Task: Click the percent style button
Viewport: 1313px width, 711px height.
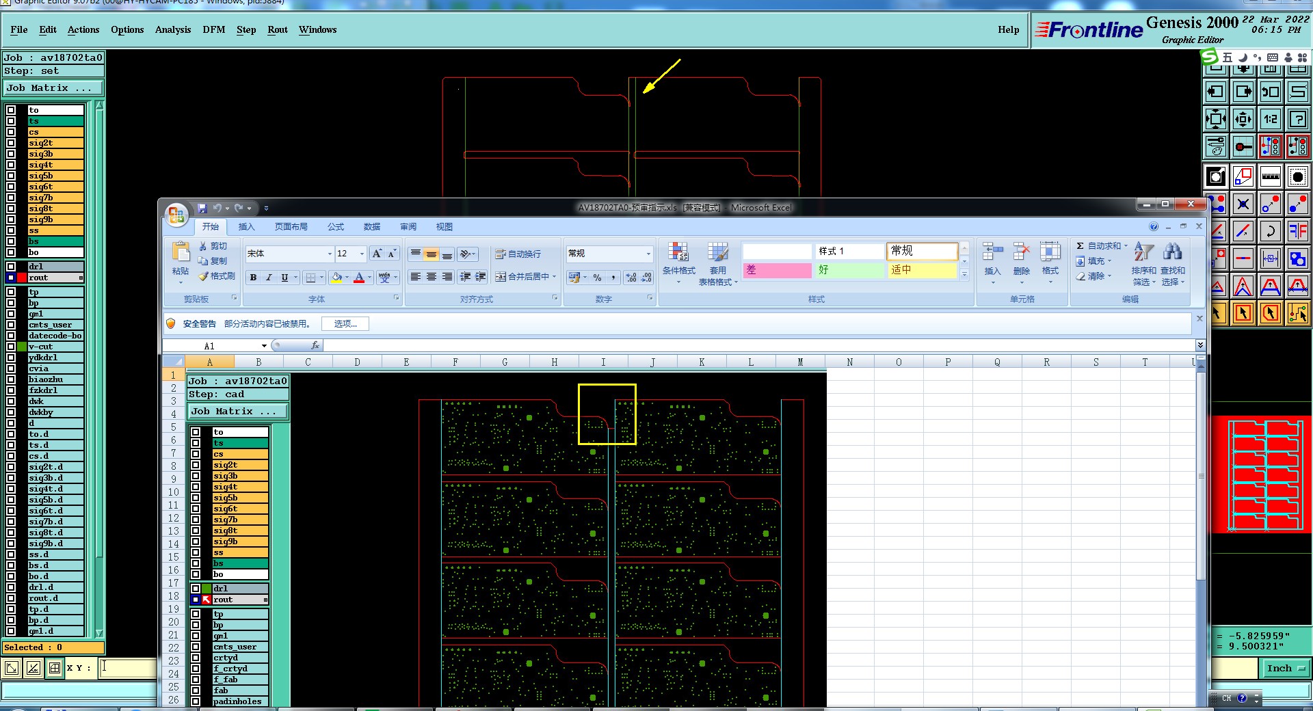Action: (597, 277)
